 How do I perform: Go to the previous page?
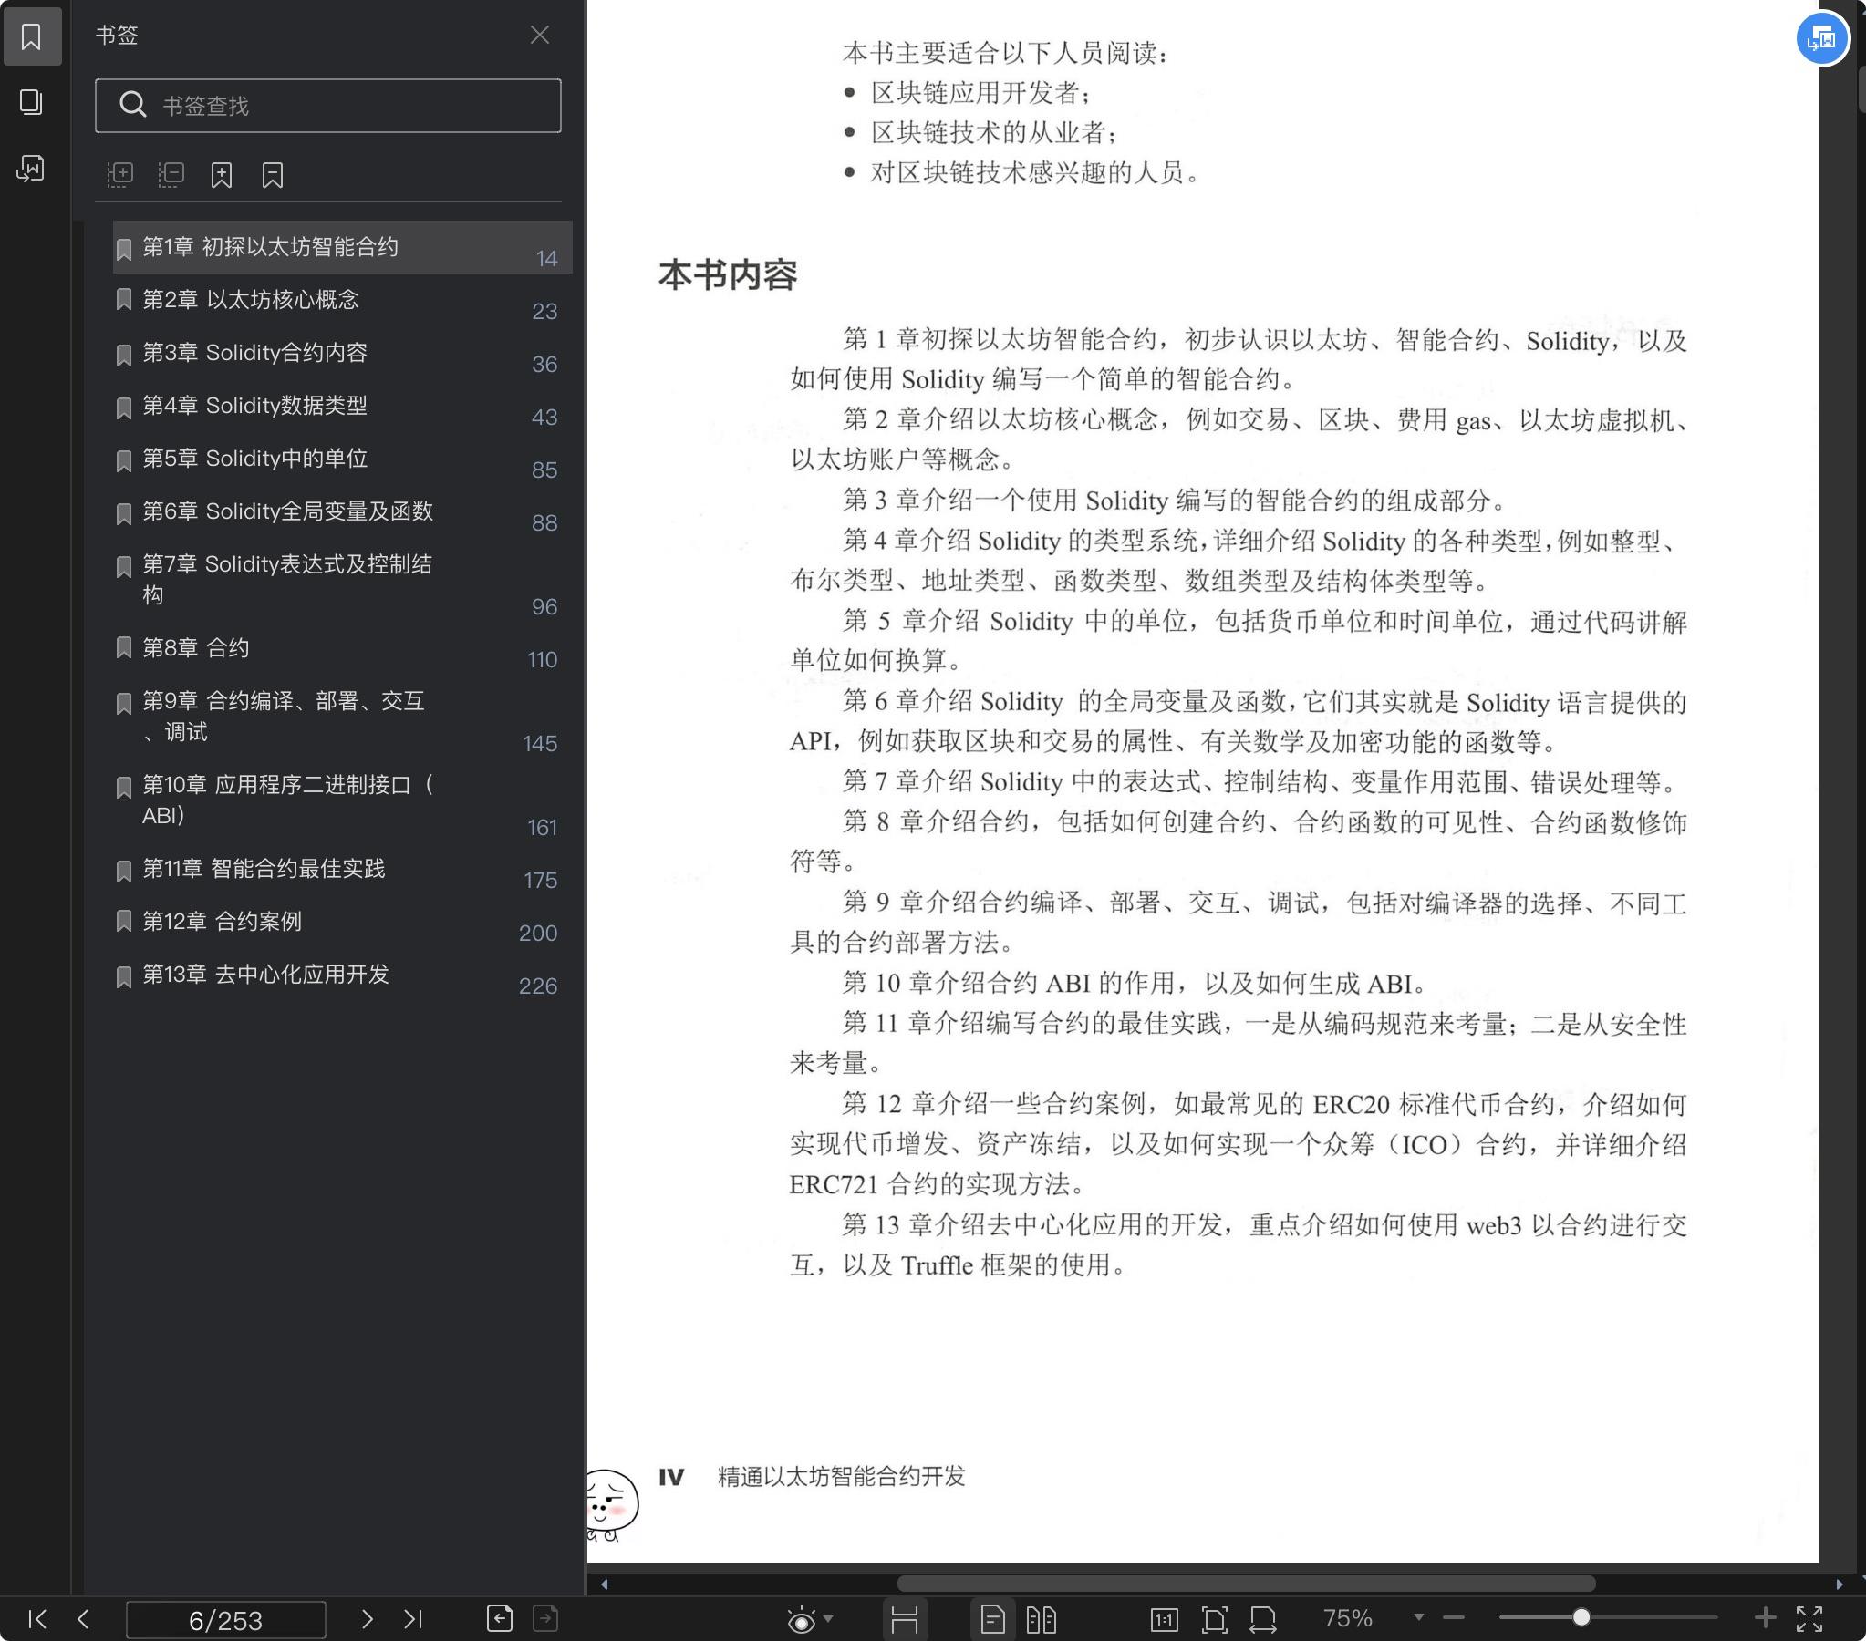point(83,1619)
